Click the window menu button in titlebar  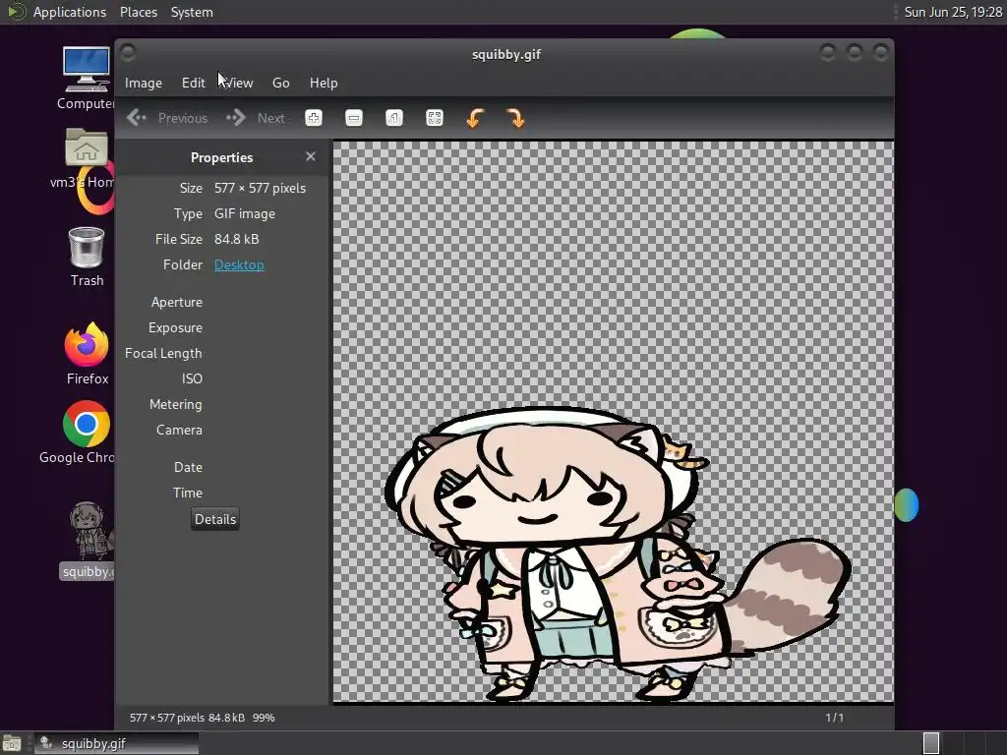tap(128, 53)
